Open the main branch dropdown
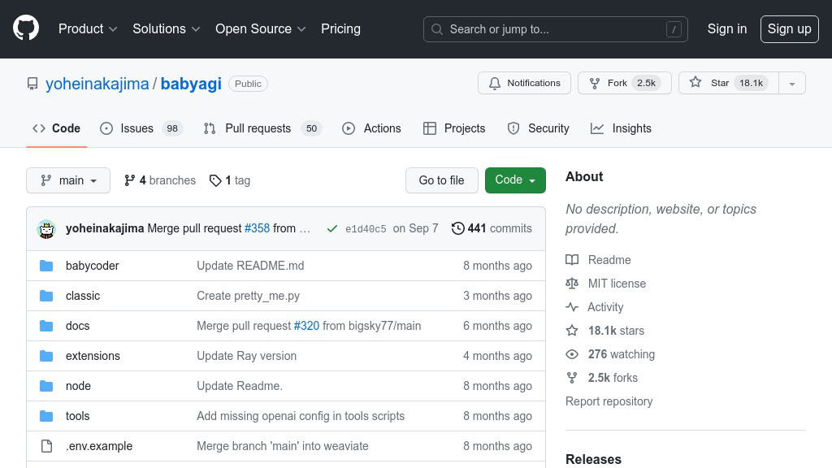 coord(68,180)
